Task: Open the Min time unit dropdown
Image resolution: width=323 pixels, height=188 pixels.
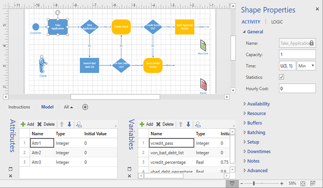Action: coord(306,66)
